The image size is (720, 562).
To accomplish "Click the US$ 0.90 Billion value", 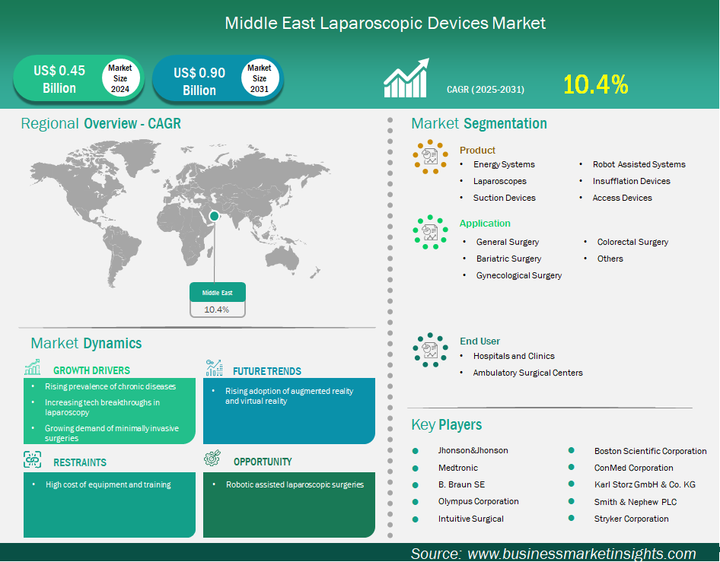I will (x=199, y=81).
